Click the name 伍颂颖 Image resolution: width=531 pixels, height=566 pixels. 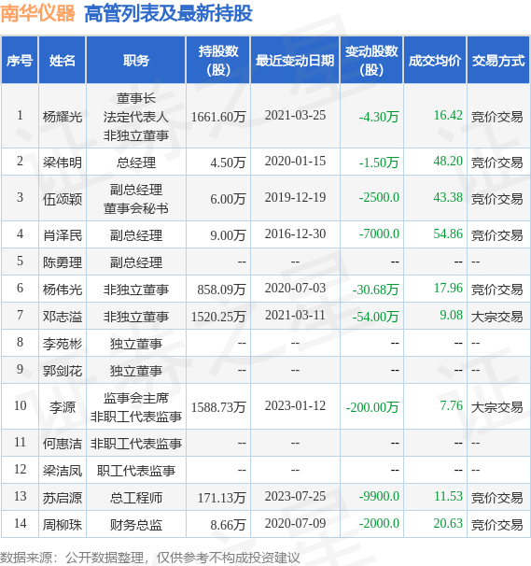tap(63, 199)
